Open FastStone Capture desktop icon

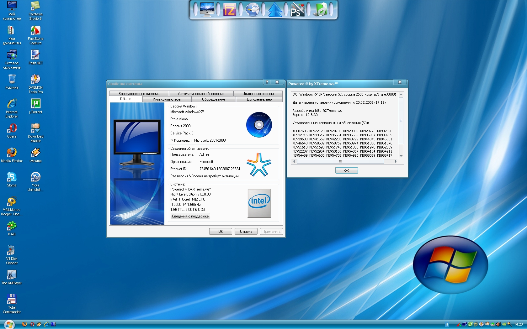35,35
